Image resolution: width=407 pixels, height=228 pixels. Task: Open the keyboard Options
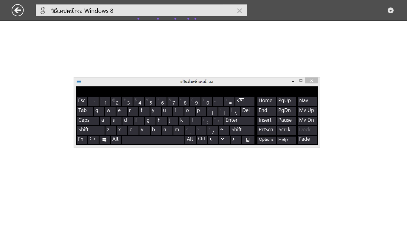point(267,140)
